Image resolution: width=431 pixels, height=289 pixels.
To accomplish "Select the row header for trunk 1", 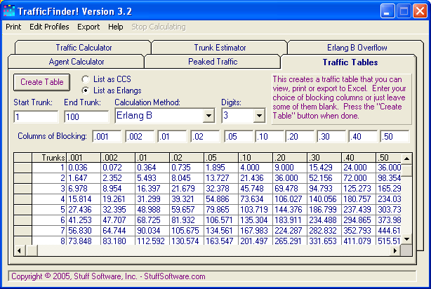I will click(23, 168).
